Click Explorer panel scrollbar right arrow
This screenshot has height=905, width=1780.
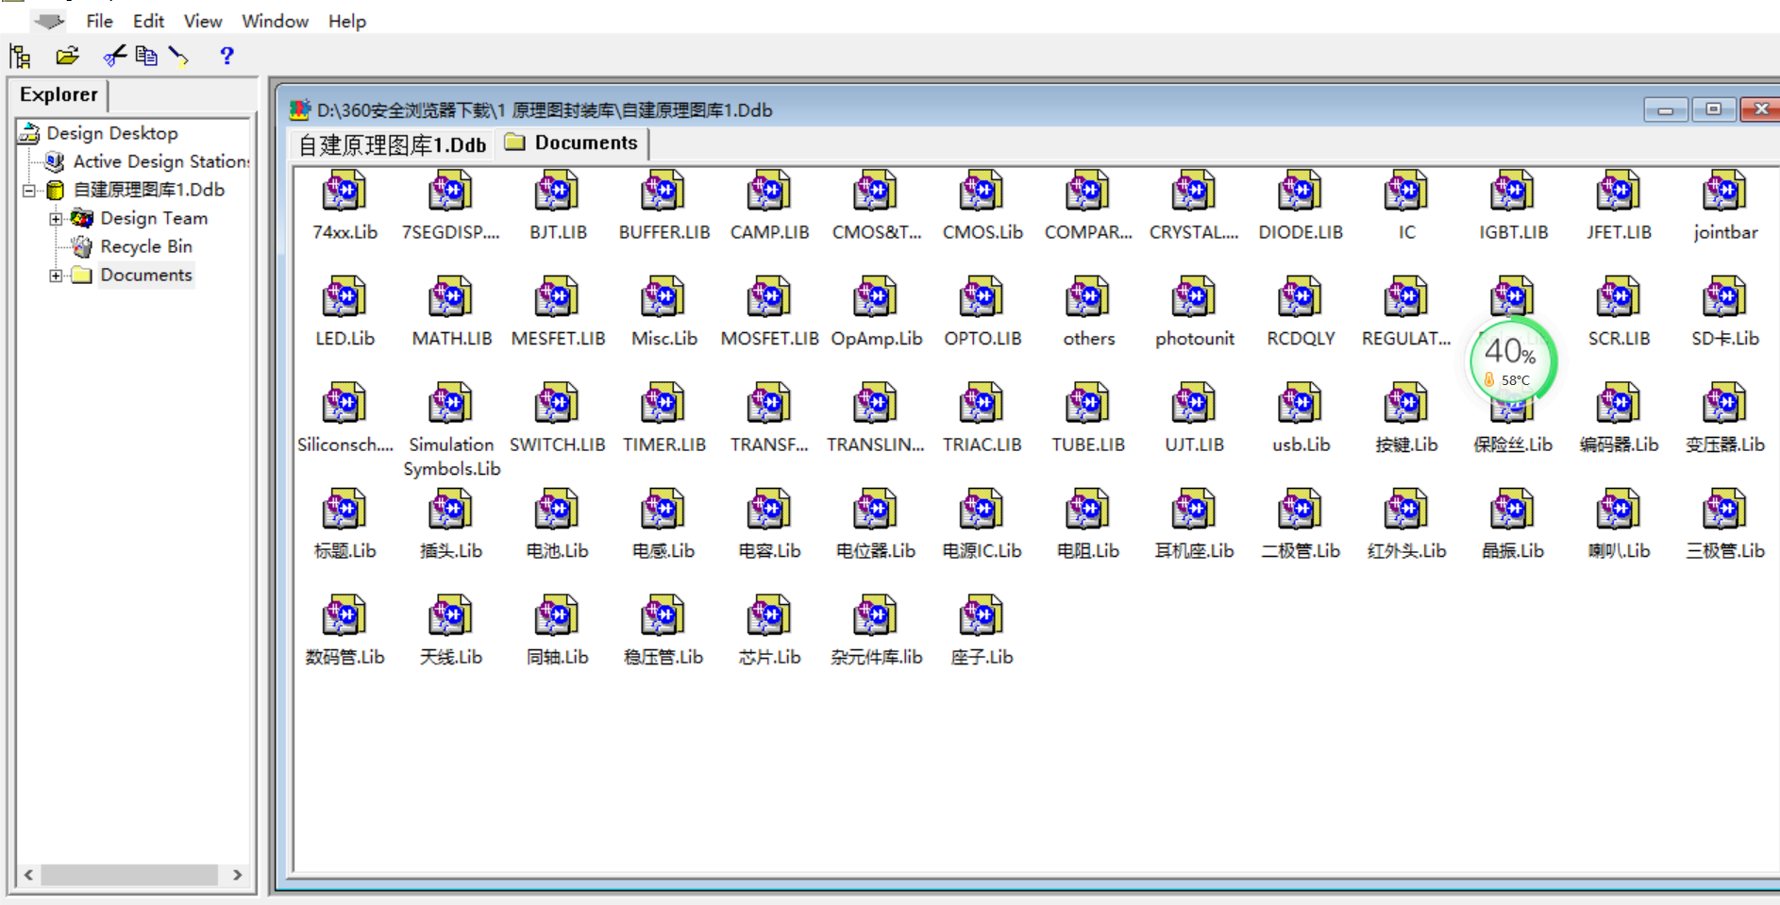tap(237, 875)
